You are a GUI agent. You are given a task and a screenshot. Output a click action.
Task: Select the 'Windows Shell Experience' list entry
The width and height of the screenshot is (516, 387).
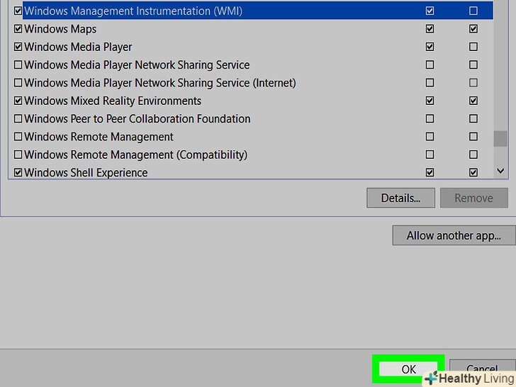point(86,172)
